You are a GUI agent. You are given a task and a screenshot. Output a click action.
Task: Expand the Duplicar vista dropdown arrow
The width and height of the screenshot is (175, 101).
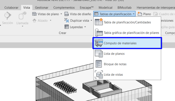[91, 20]
